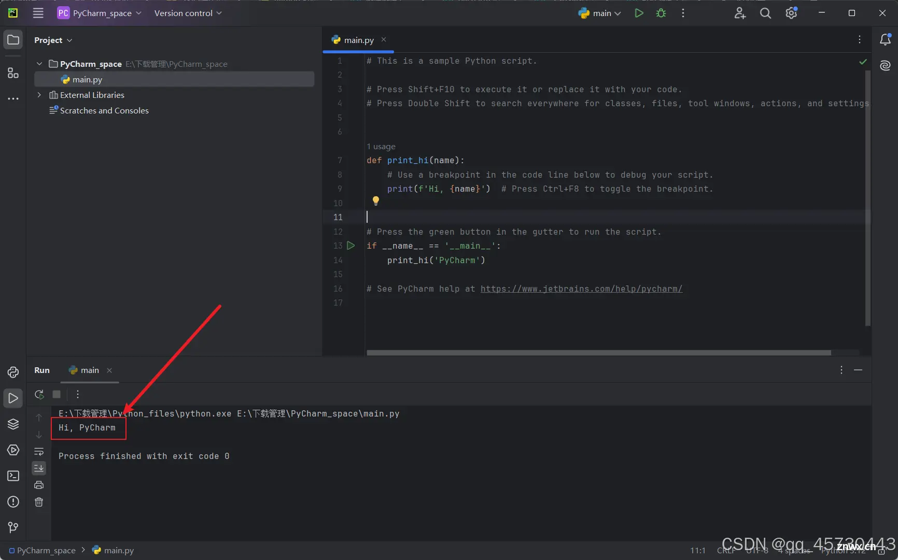Rerun main in Run panel

[39, 394]
